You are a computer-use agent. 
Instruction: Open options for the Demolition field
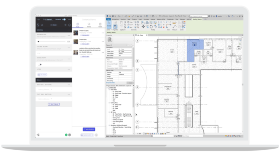pos(69,59)
